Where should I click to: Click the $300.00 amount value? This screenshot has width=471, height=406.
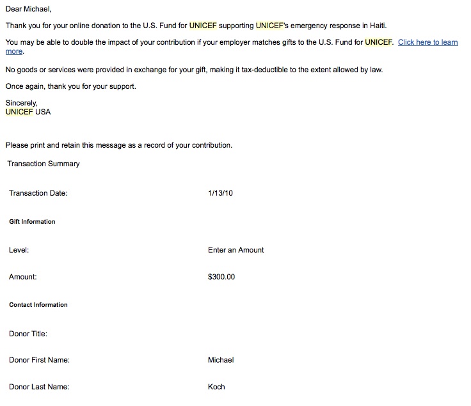[x=221, y=277]
